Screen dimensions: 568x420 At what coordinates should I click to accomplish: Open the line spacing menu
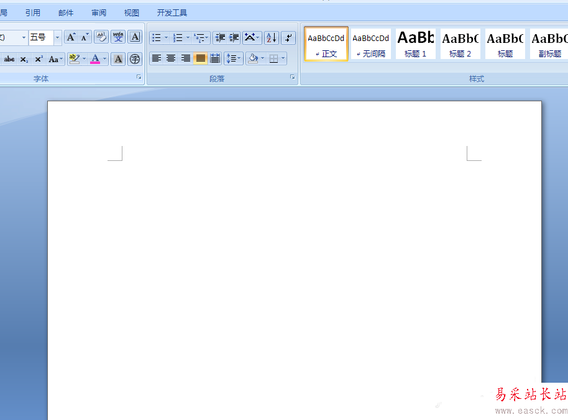234,58
